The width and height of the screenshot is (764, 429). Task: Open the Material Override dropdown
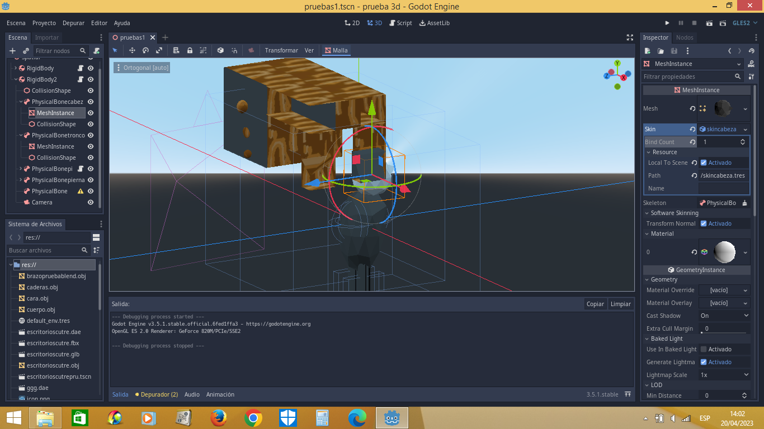pos(724,290)
